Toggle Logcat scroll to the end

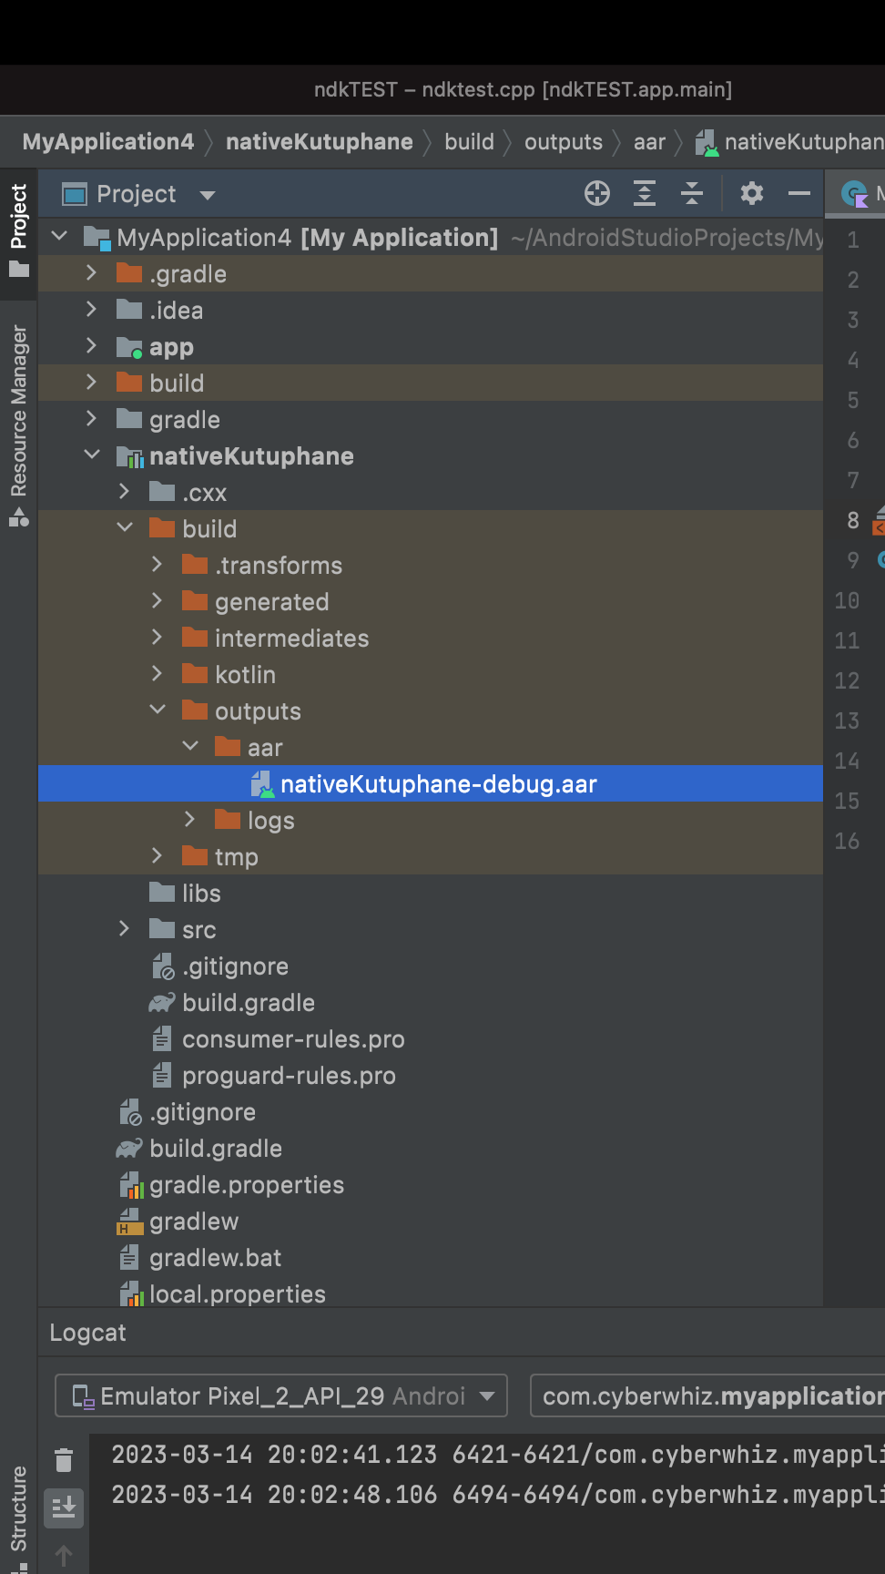tap(64, 1508)
